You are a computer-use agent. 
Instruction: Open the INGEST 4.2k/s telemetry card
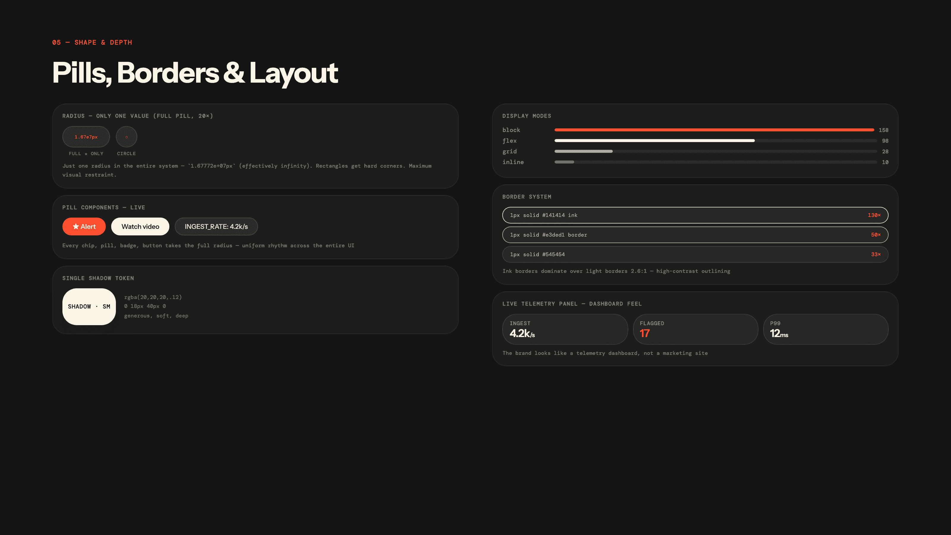pos(565,329)
